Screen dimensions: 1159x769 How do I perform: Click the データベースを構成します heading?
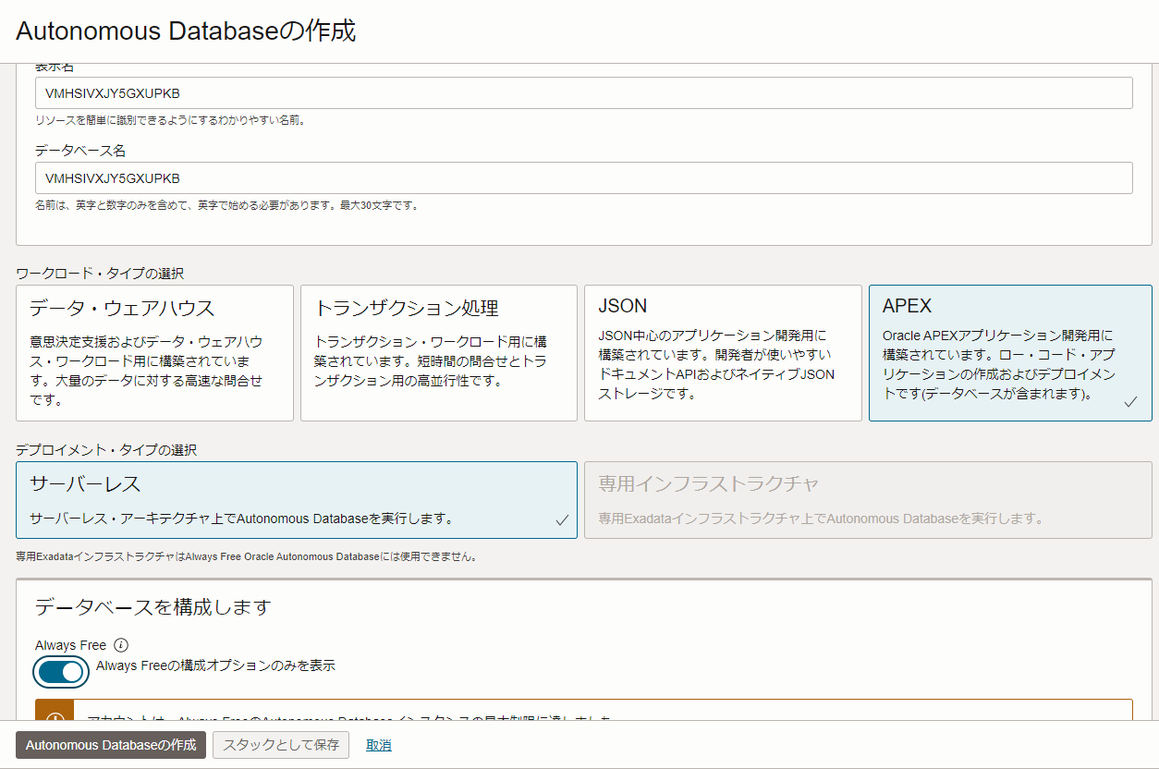(153, 607)
